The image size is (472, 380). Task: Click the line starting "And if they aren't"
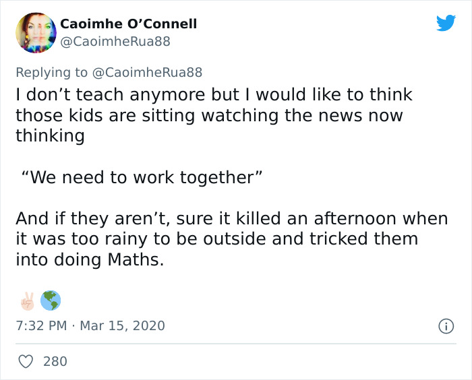point(231,219)
